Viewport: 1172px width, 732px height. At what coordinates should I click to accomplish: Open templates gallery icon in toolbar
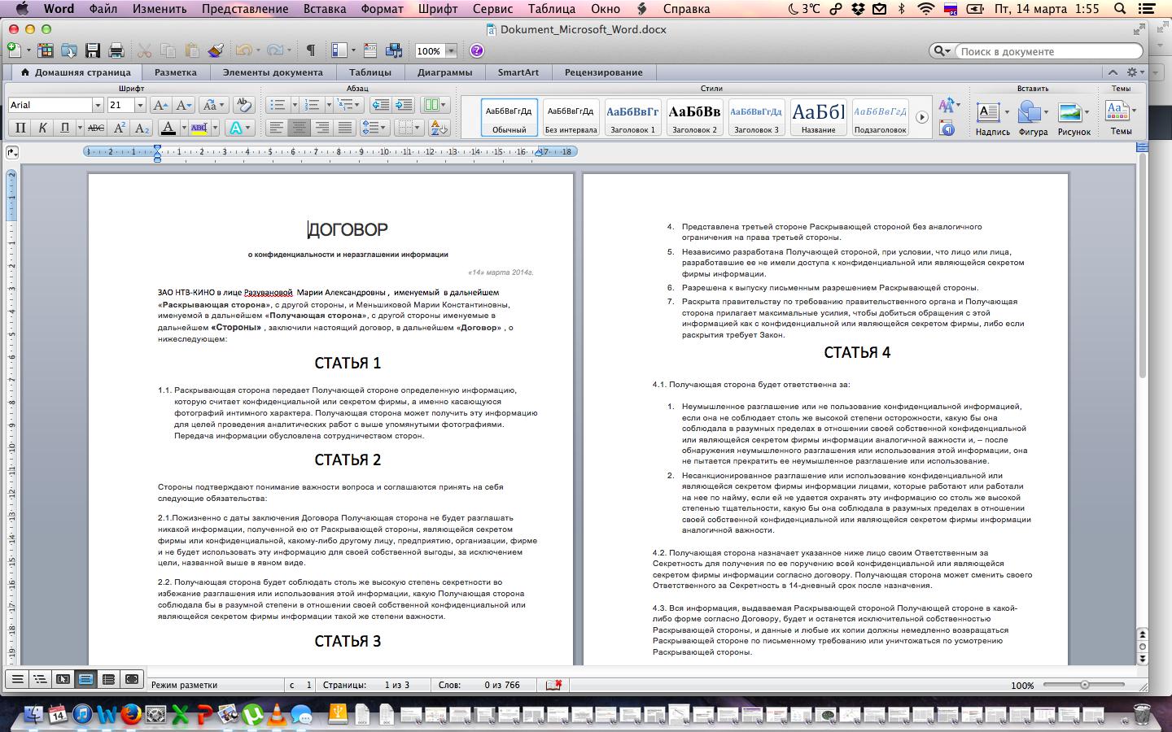46,50
